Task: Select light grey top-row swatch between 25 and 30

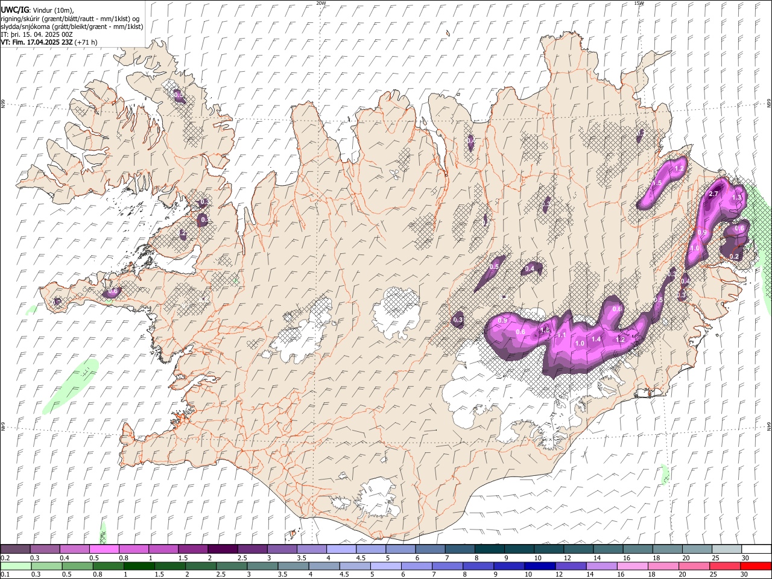Action: tap(726, 549)
